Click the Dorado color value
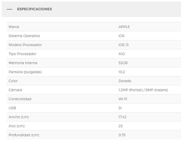The height and width of the screenshot is (141, 181). (125, 81)
